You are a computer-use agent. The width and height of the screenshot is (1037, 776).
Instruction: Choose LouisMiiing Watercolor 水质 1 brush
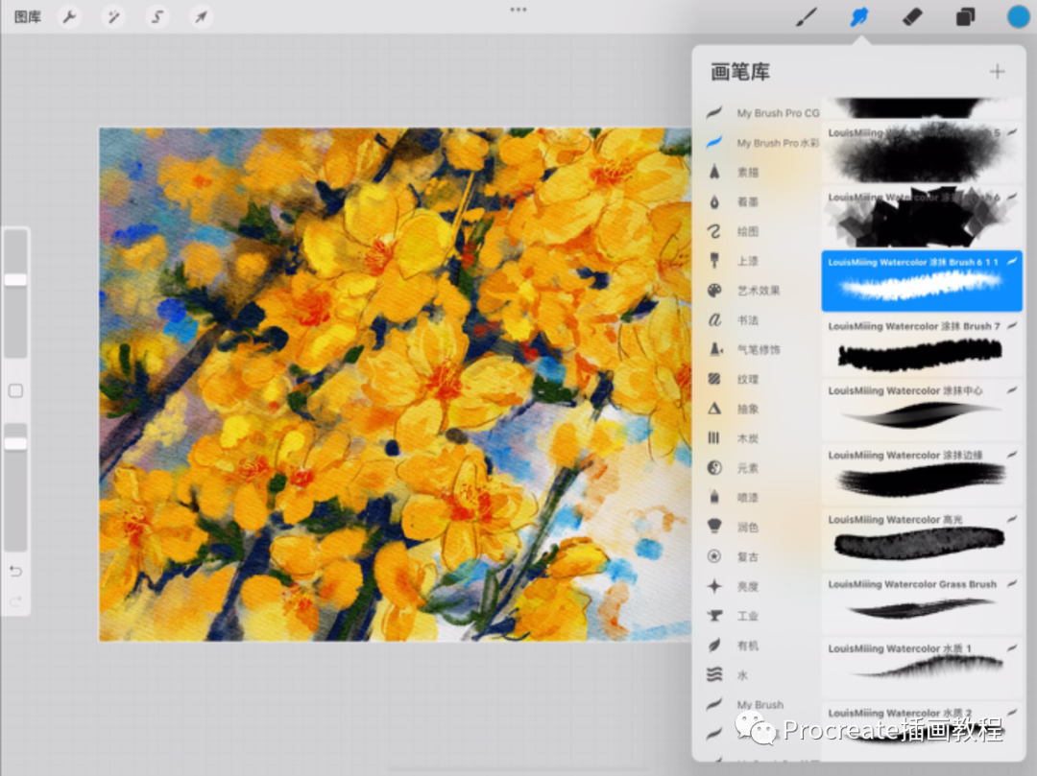click(x=921, y=667)
